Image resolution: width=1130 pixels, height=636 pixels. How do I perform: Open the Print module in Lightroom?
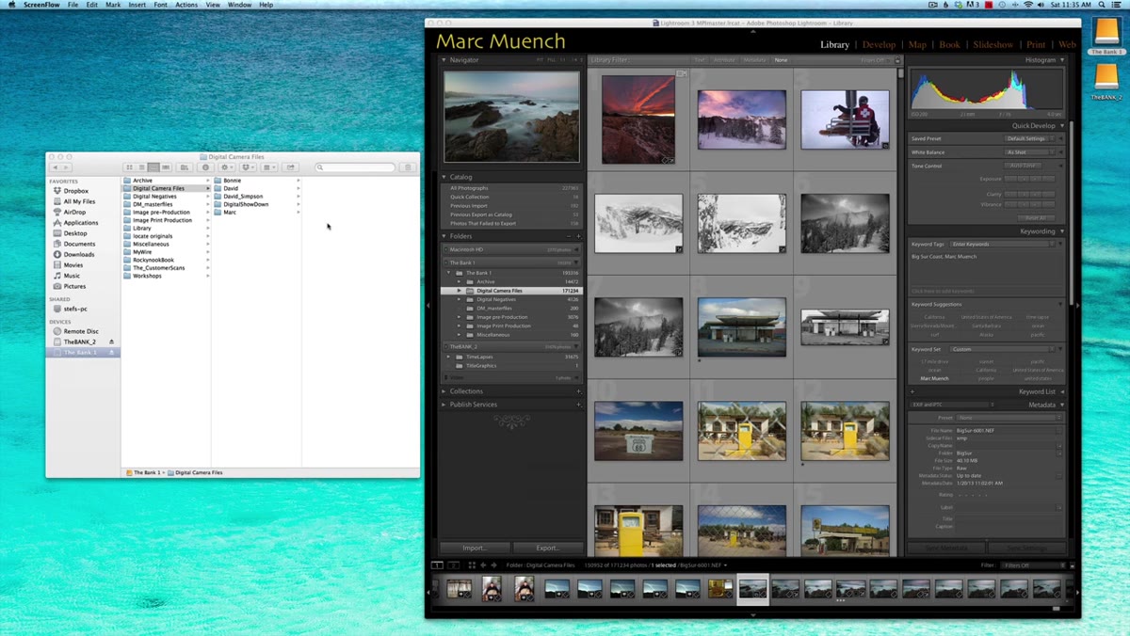pos(1036,44)
